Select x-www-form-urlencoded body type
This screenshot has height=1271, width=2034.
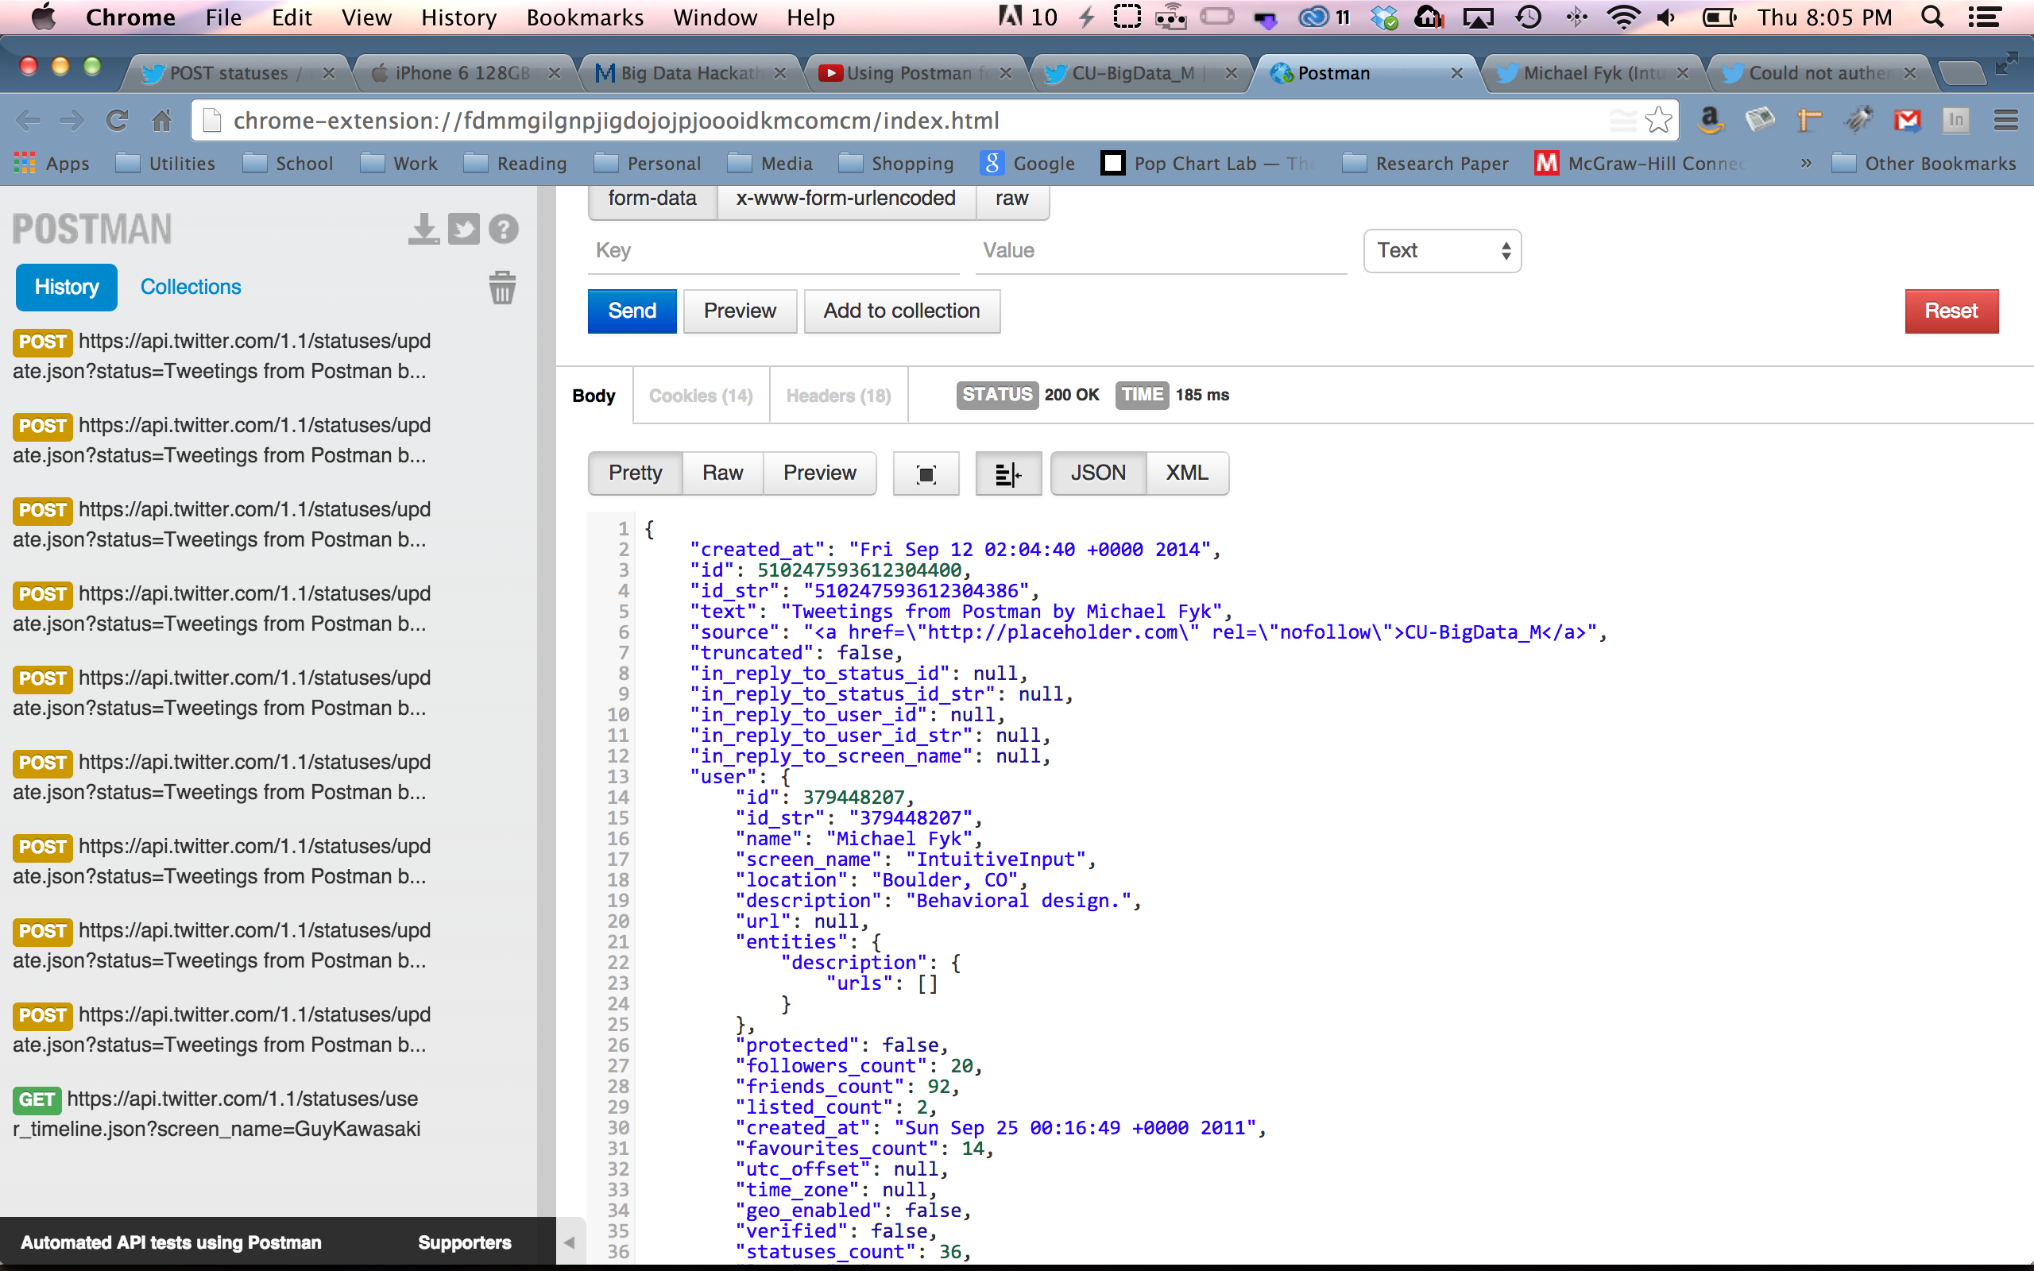point(845,199)
